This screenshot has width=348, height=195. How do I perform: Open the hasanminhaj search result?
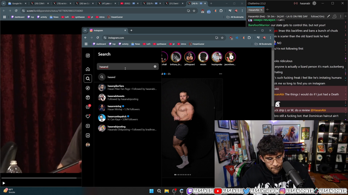click(128, 108)
